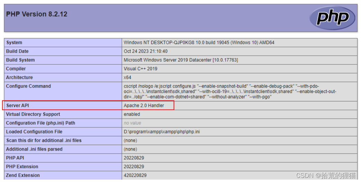Select the D:\program\xampp php.ini path

click(162, 132)
